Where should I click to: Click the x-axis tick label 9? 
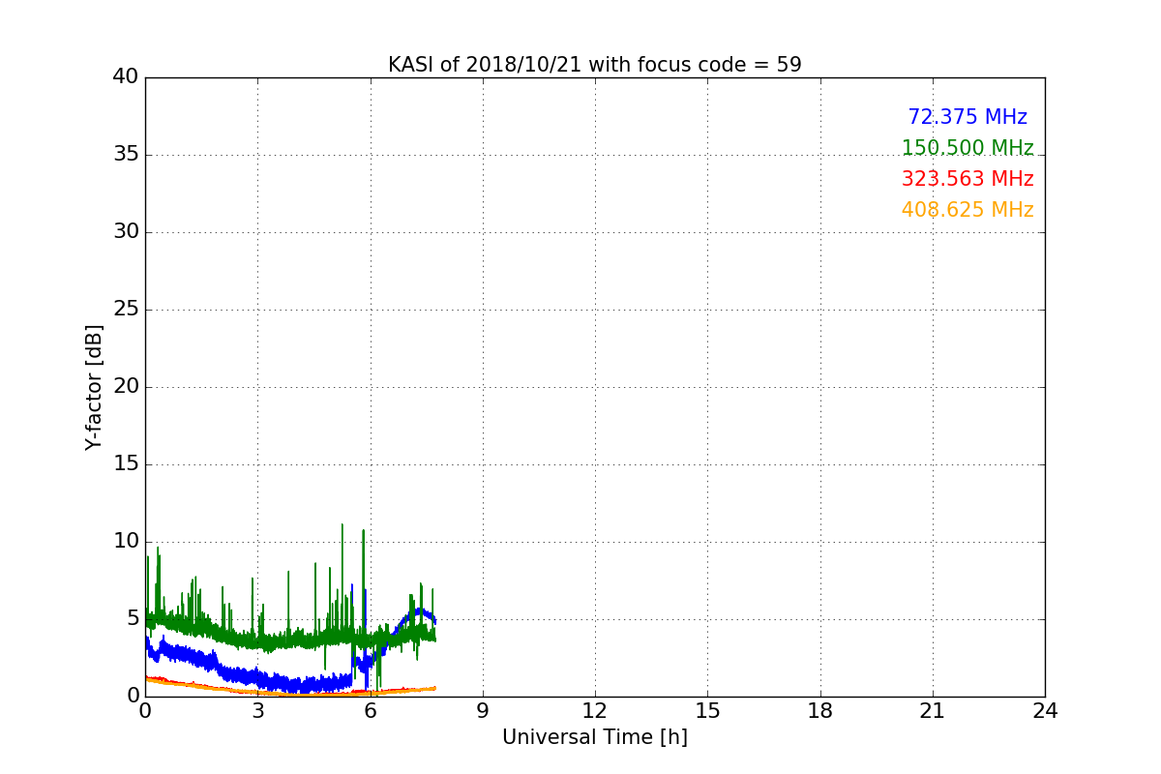483,711
